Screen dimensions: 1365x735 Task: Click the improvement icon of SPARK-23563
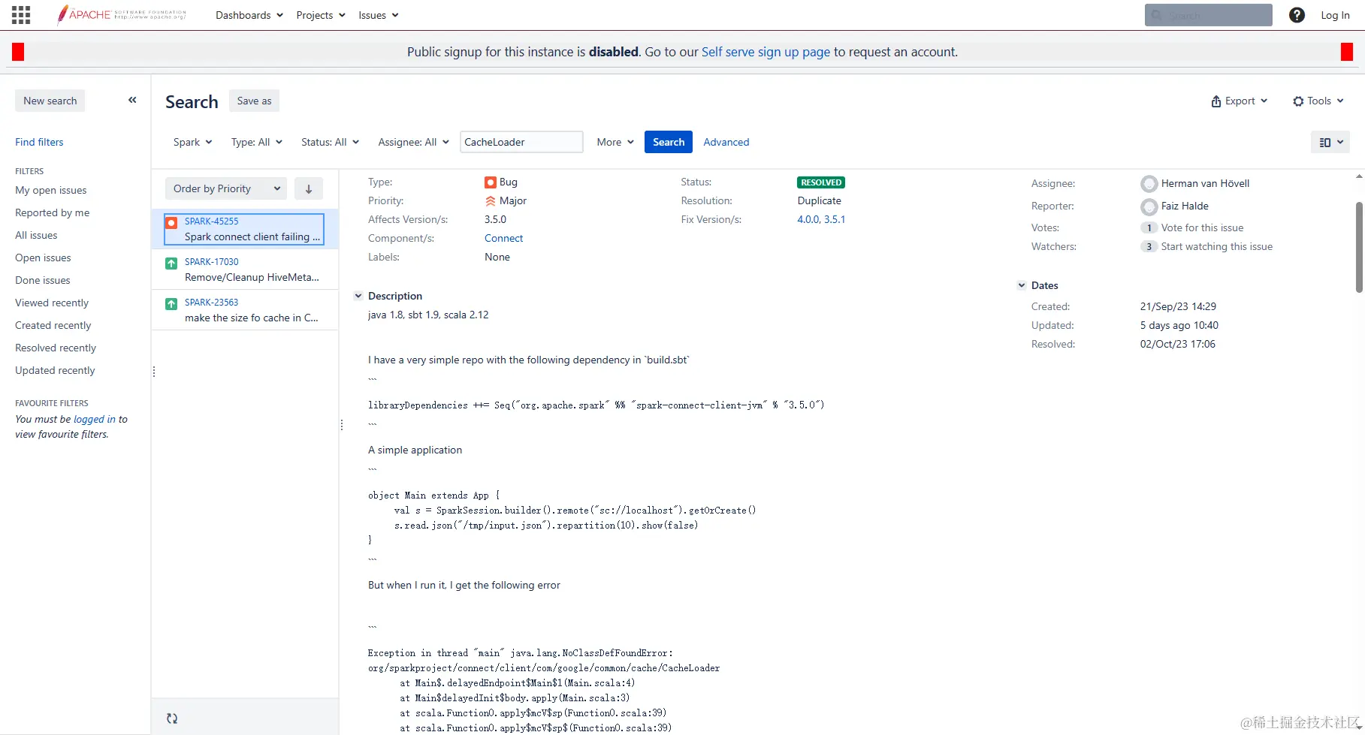171,304
